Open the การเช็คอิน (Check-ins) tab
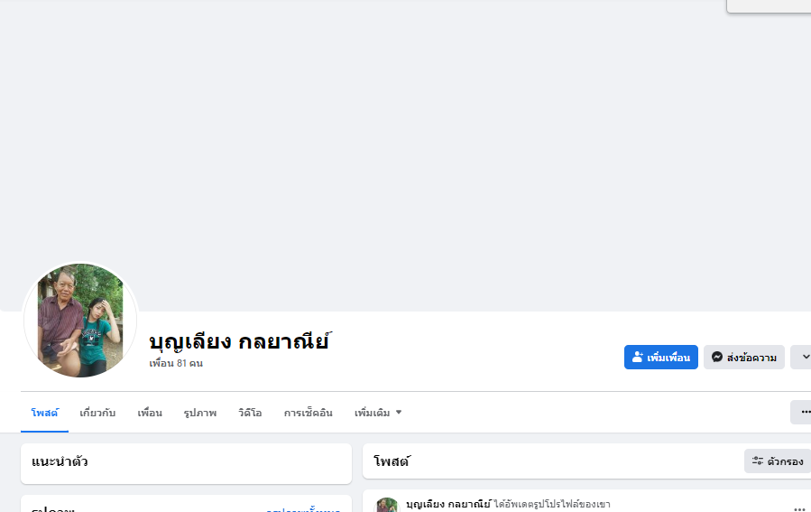The image size is (811, 512). pos(309,413)
